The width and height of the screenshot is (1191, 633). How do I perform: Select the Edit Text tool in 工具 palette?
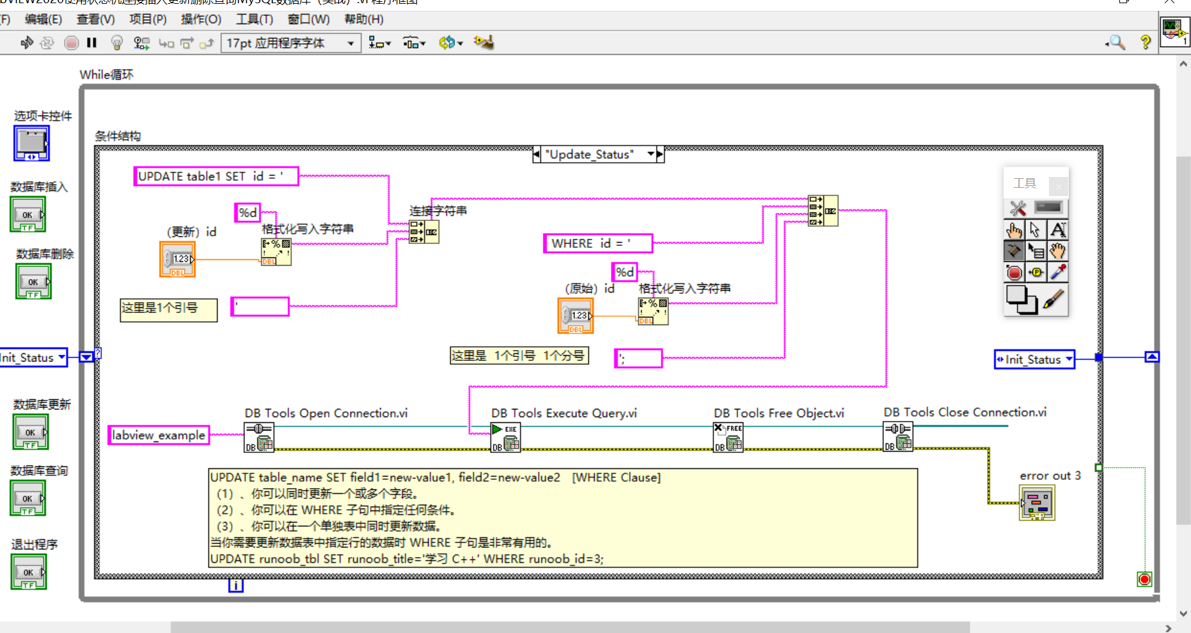pos(1059,229)
